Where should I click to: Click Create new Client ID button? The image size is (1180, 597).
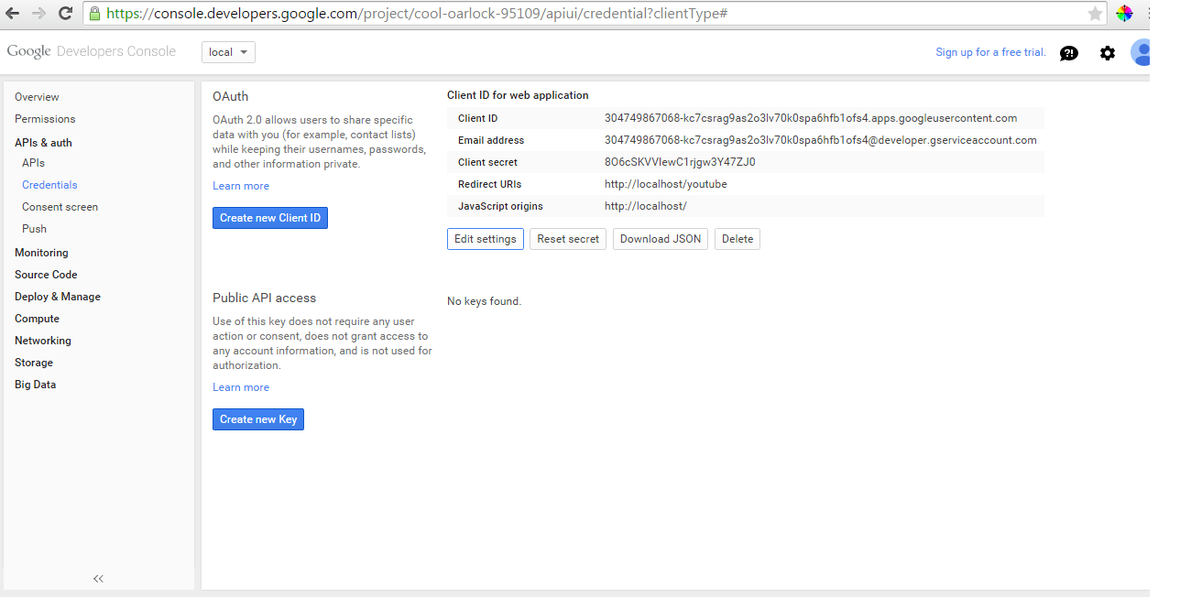click(x=270, y=218)
